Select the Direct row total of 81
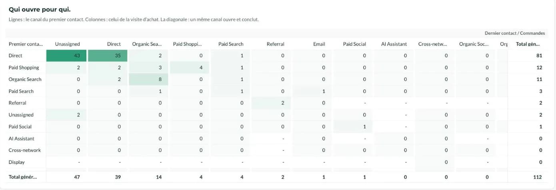The width and height of the screenshot is (556, 190). click(x=539, y=56)
